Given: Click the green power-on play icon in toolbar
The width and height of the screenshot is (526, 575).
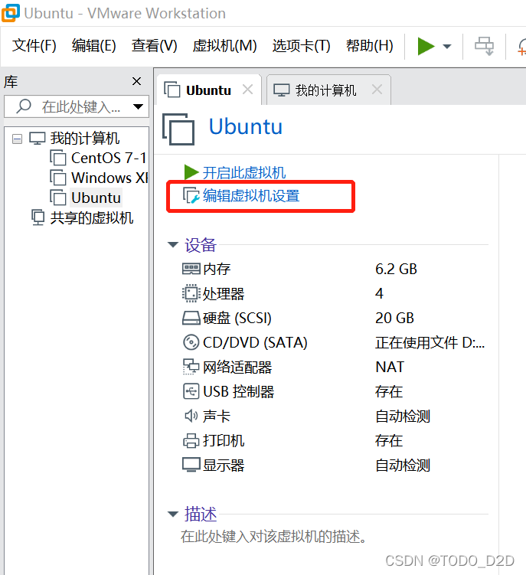Looking at the screenshot, I should (x=426, y=46).
